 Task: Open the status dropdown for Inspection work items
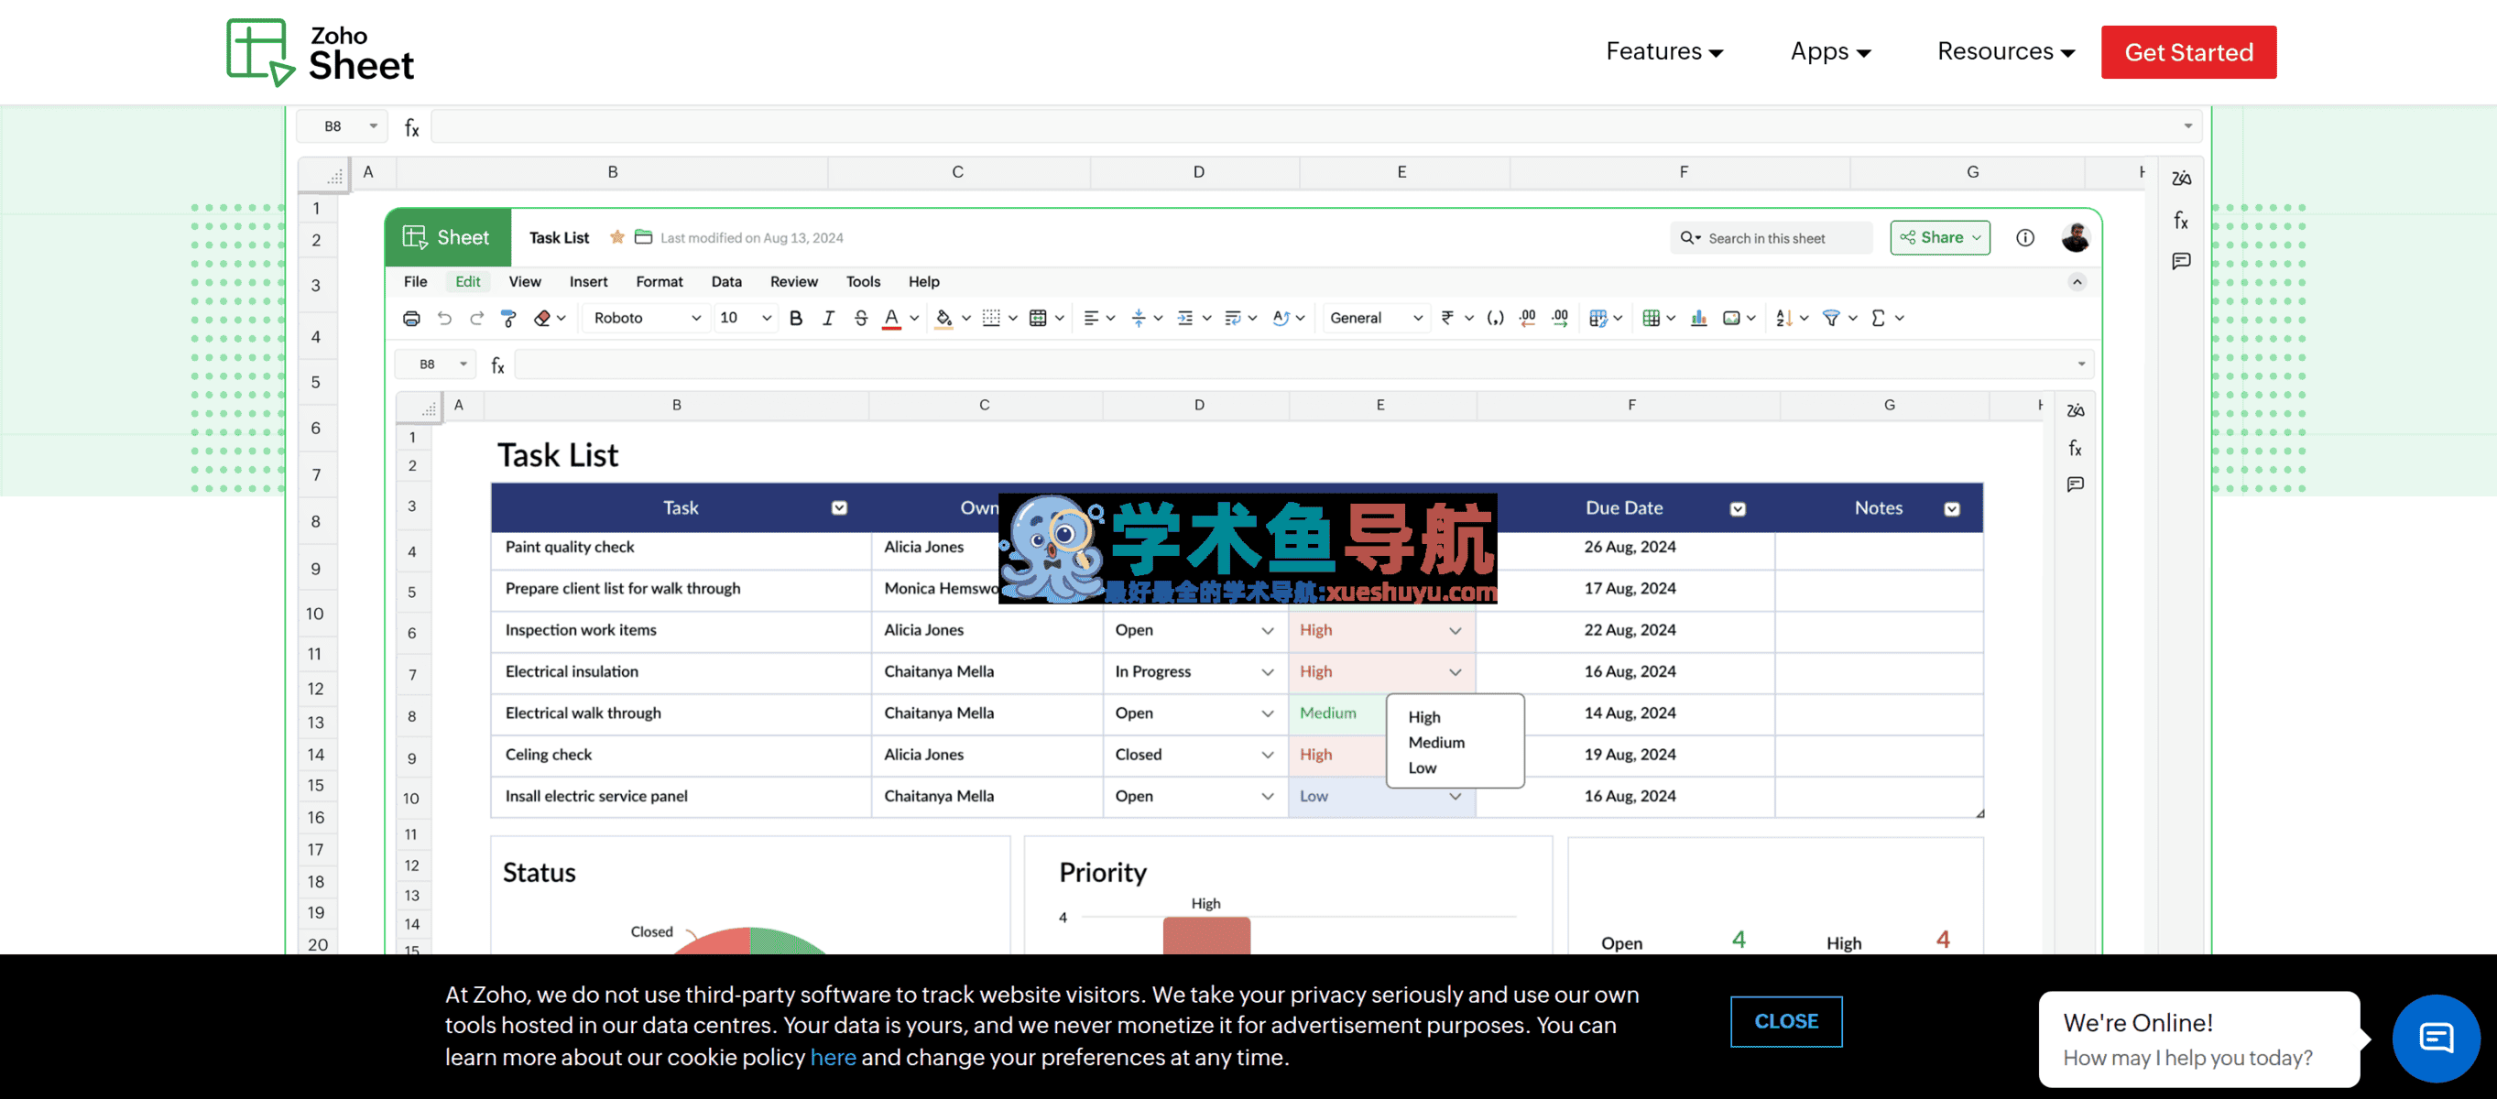pyautogui.click(x=1266, y=630)
